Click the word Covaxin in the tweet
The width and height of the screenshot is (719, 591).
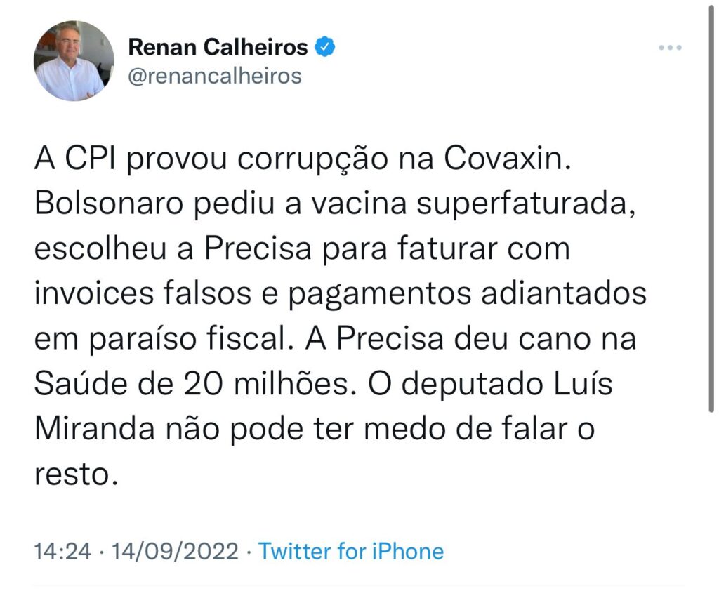coord(503,161)
